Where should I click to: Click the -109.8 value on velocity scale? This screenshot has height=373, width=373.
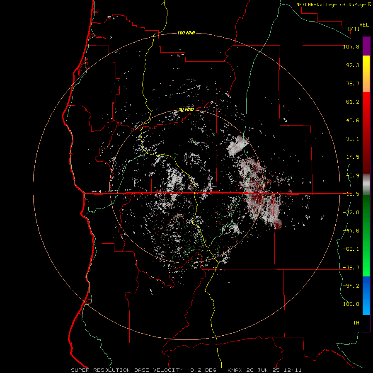[349, 304]
